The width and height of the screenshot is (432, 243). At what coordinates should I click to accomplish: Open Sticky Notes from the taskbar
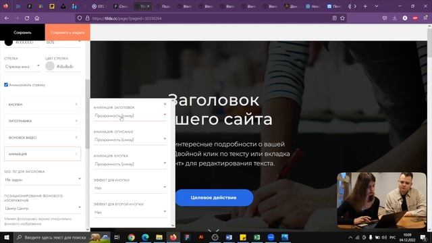(243, 237)
